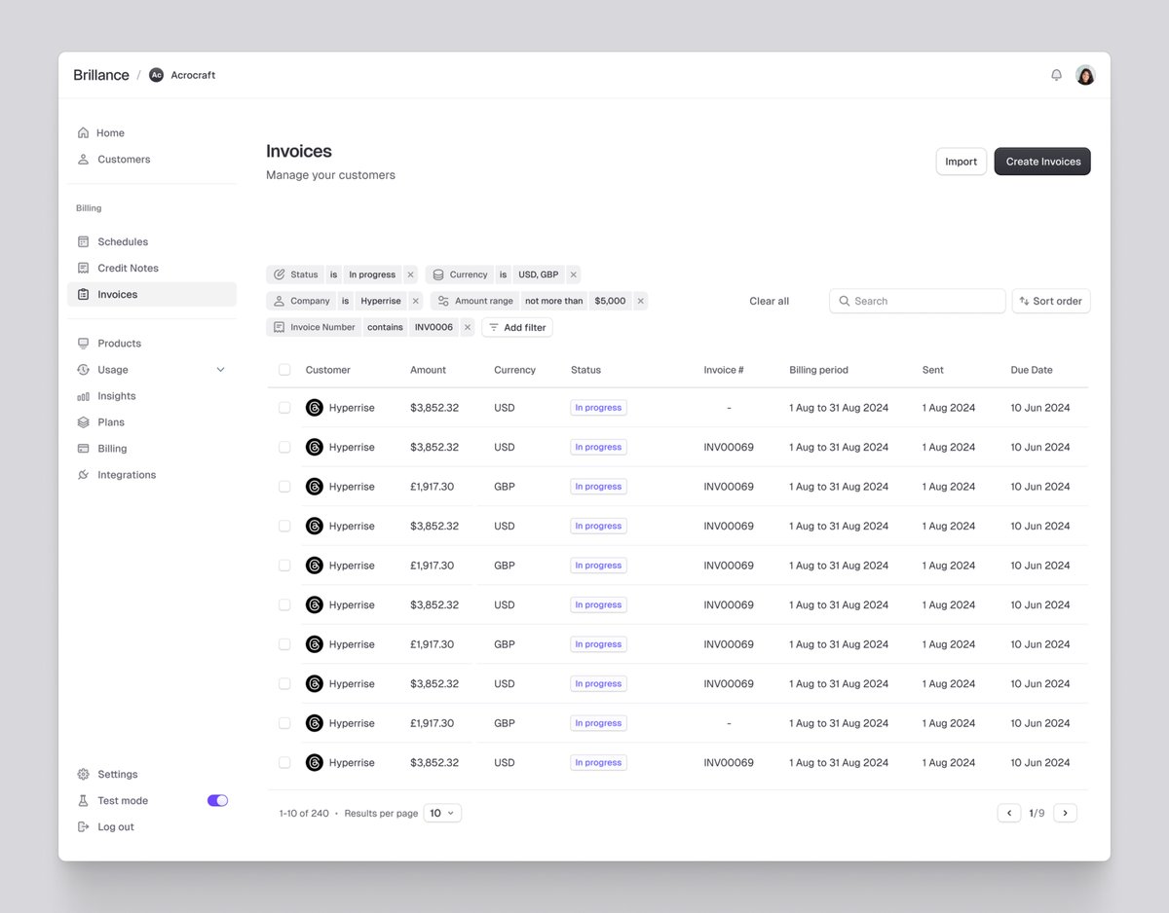Go to next page using right arrow
The height and width of the screenshot is (913, 1169).
[1065, 813]
